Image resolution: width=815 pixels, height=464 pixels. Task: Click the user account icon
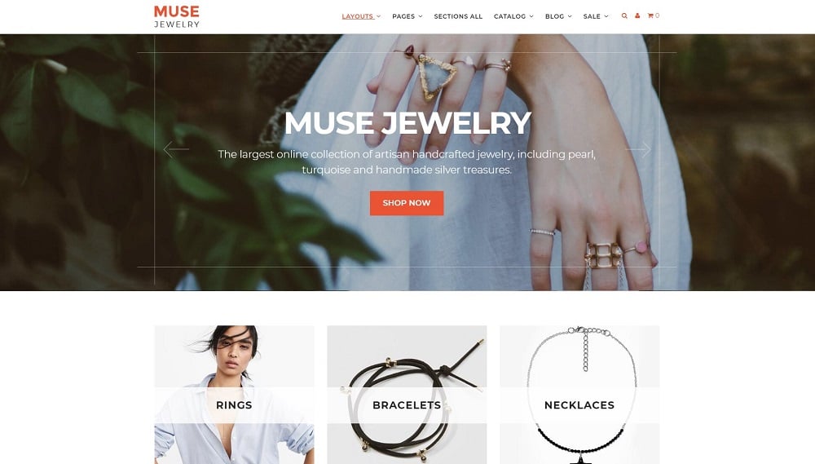[637, 16]
